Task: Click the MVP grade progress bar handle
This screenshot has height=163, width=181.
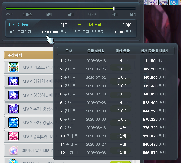Action: pos(114,9)
